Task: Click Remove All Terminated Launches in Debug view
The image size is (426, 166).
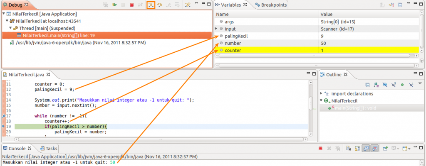Action: click(106, 5)
